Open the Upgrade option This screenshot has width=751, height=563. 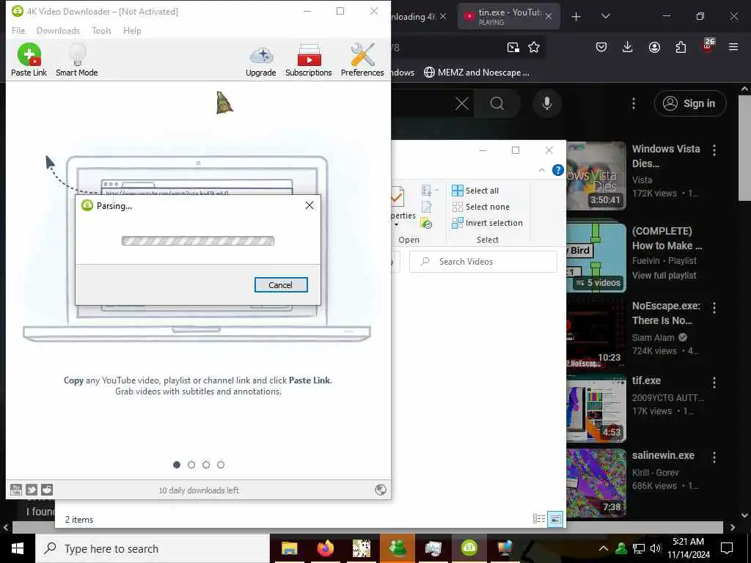260,62
